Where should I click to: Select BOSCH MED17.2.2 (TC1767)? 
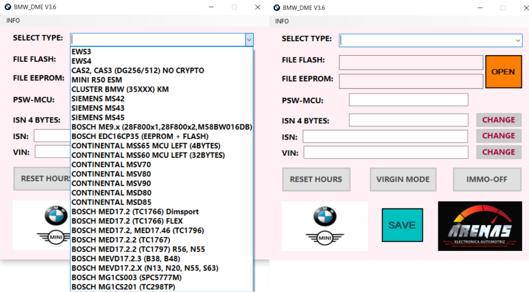[x=162, y=240]
